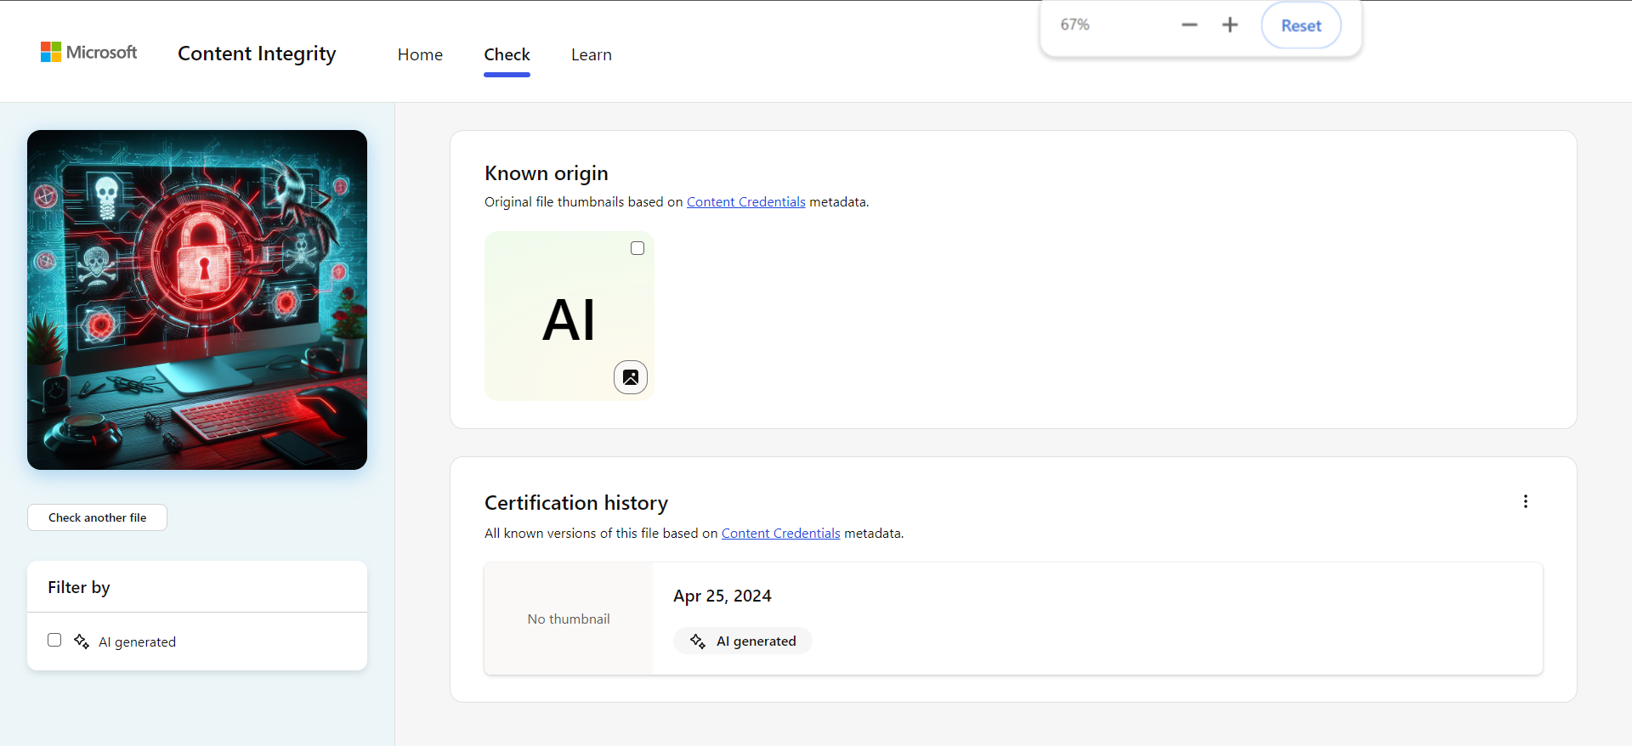Switch to the Learn tab
This screenshot has width=1632, height=746.
pos(592,54)
